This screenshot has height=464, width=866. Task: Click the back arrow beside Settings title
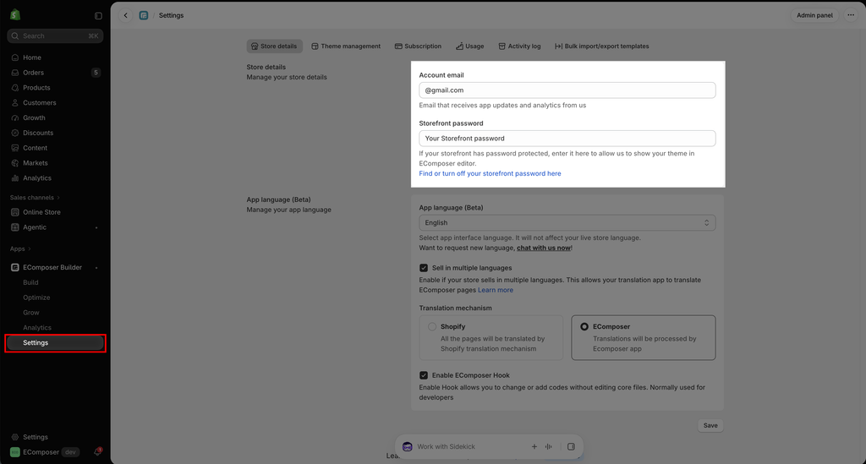point(126,15)
